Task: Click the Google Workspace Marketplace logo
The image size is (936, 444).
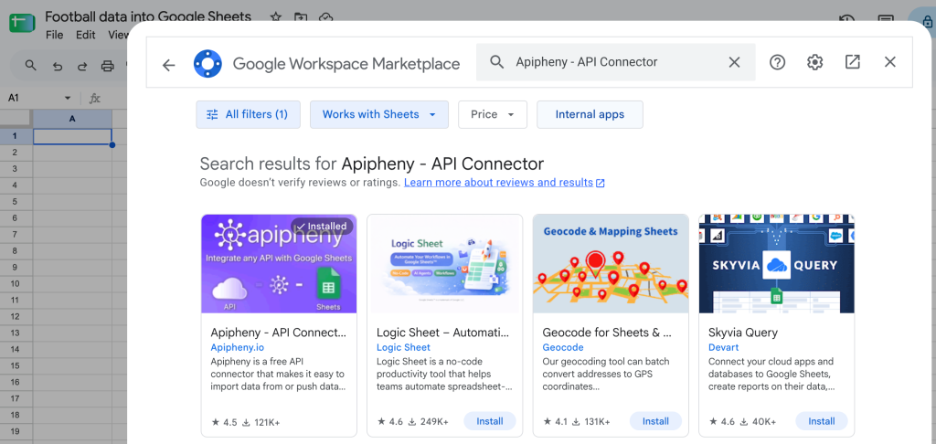Action: [x=207, y=63]
